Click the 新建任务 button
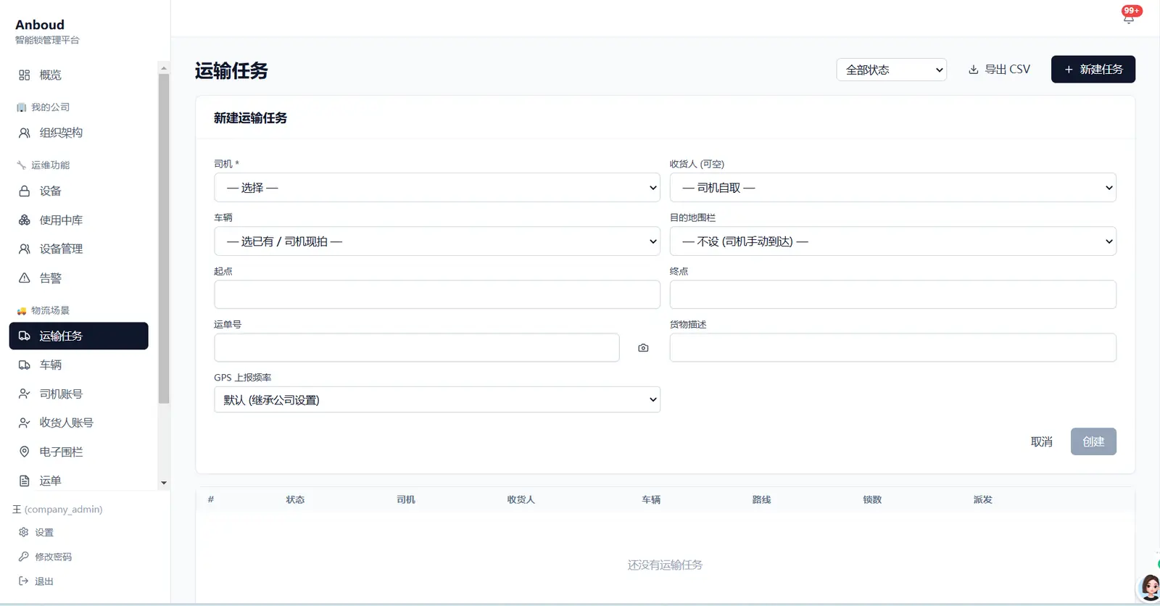Viewport: 1160px width, 606px height. click(x=1093, y=70)
